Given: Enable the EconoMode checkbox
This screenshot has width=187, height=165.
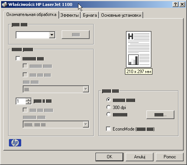Looking at the screenshot, I should [108, 129].
